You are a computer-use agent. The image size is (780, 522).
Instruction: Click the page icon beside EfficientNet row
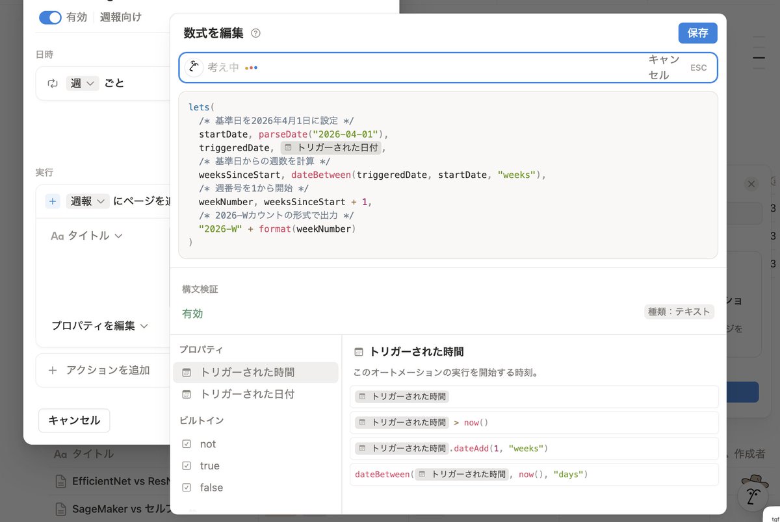point(60,482)
